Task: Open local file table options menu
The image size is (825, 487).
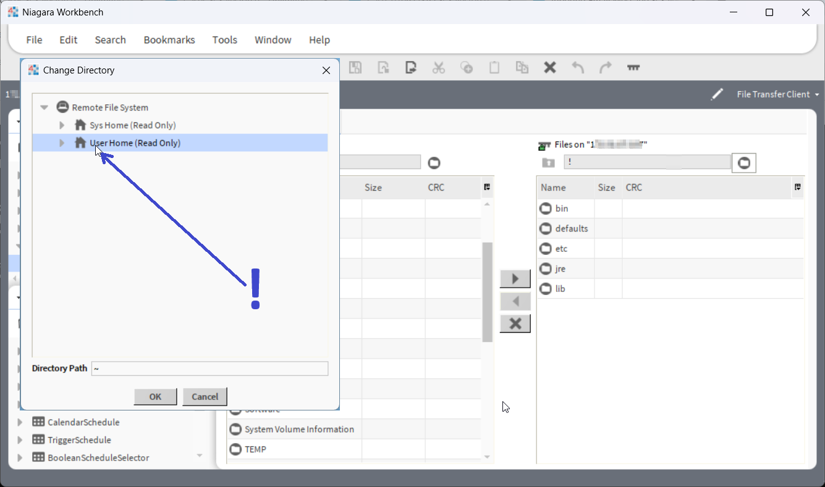Action: click(487, 187)
